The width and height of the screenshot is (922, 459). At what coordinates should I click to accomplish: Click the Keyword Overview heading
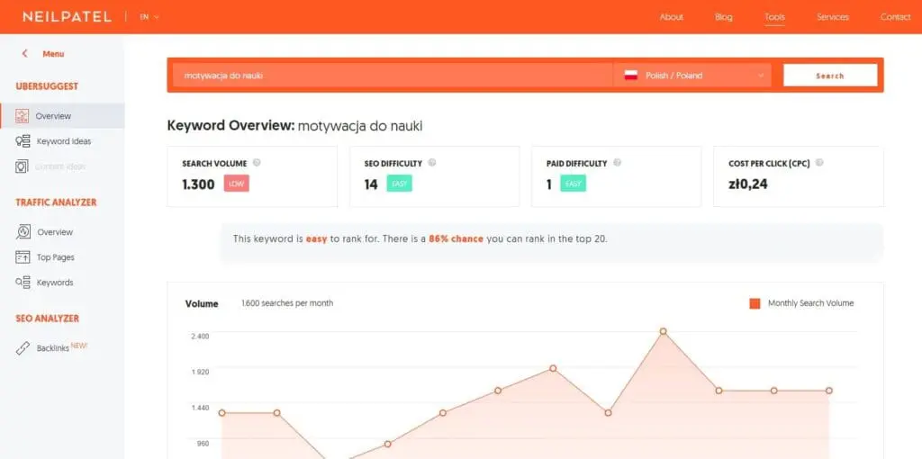[294, 126]
